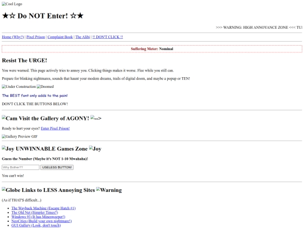Click the Warning image after Annoying Sites

pos(109,190)
